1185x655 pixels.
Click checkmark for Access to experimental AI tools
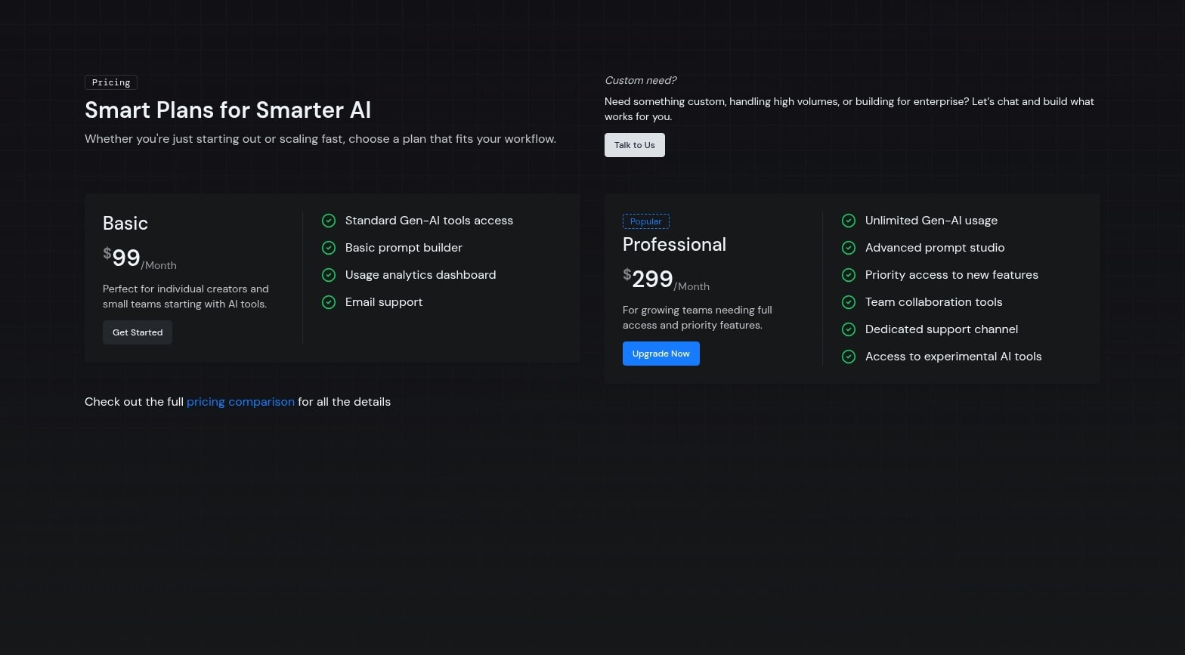tap(849, 357)
